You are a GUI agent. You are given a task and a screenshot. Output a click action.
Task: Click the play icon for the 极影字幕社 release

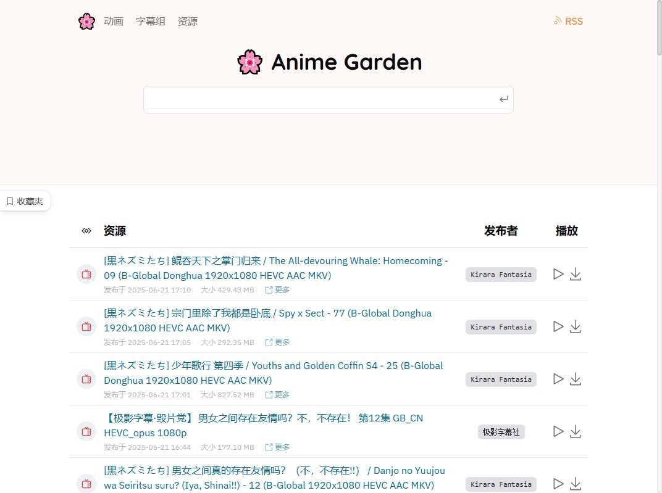click(558, 431)
